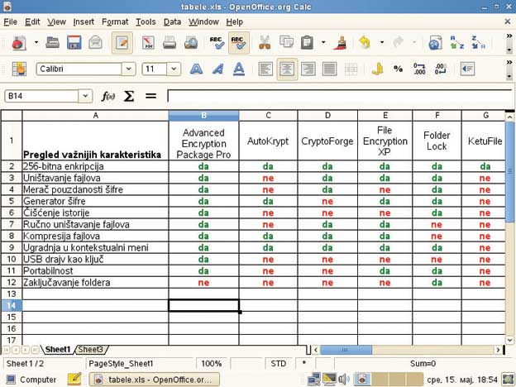Screen dimensions: 516x387
Task: Expand formatting toolbar overflow chevron
Action: point(509,62)
